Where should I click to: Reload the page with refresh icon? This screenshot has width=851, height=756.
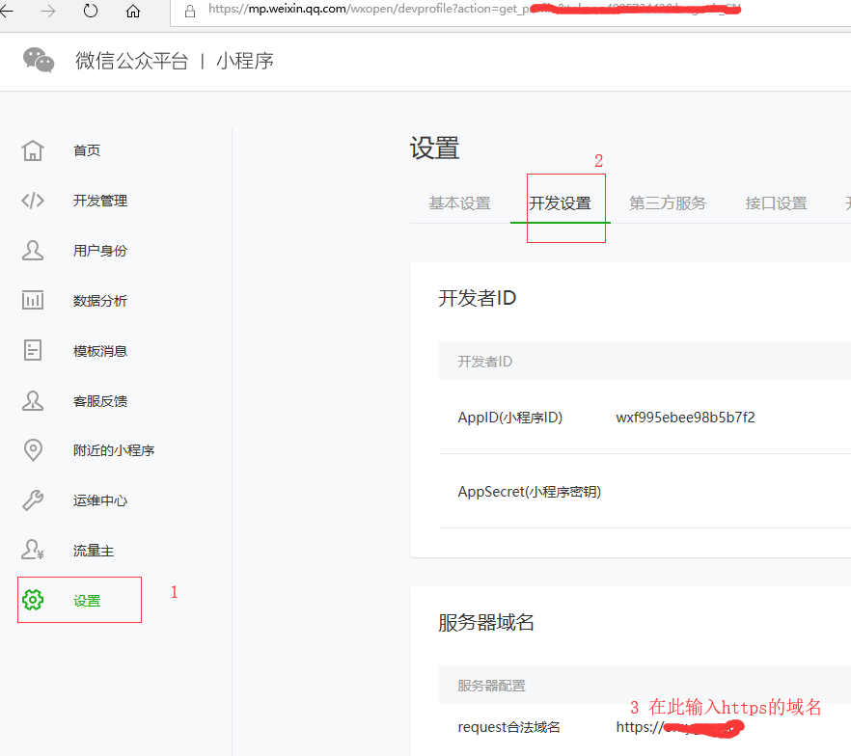[x=91, y=11]
